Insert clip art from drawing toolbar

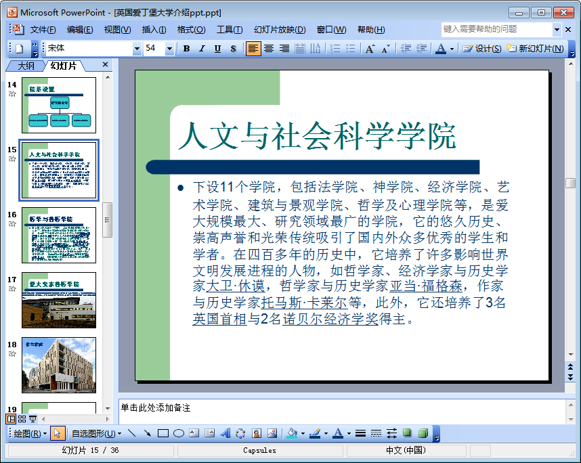(257, 433)
